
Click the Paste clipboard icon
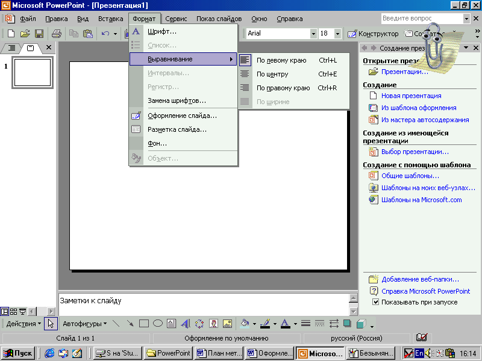pyautogui.click(x=88, y=34)
